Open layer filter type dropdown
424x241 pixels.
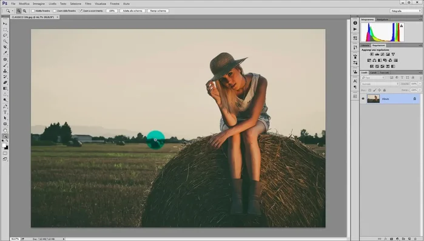[373, 78]
